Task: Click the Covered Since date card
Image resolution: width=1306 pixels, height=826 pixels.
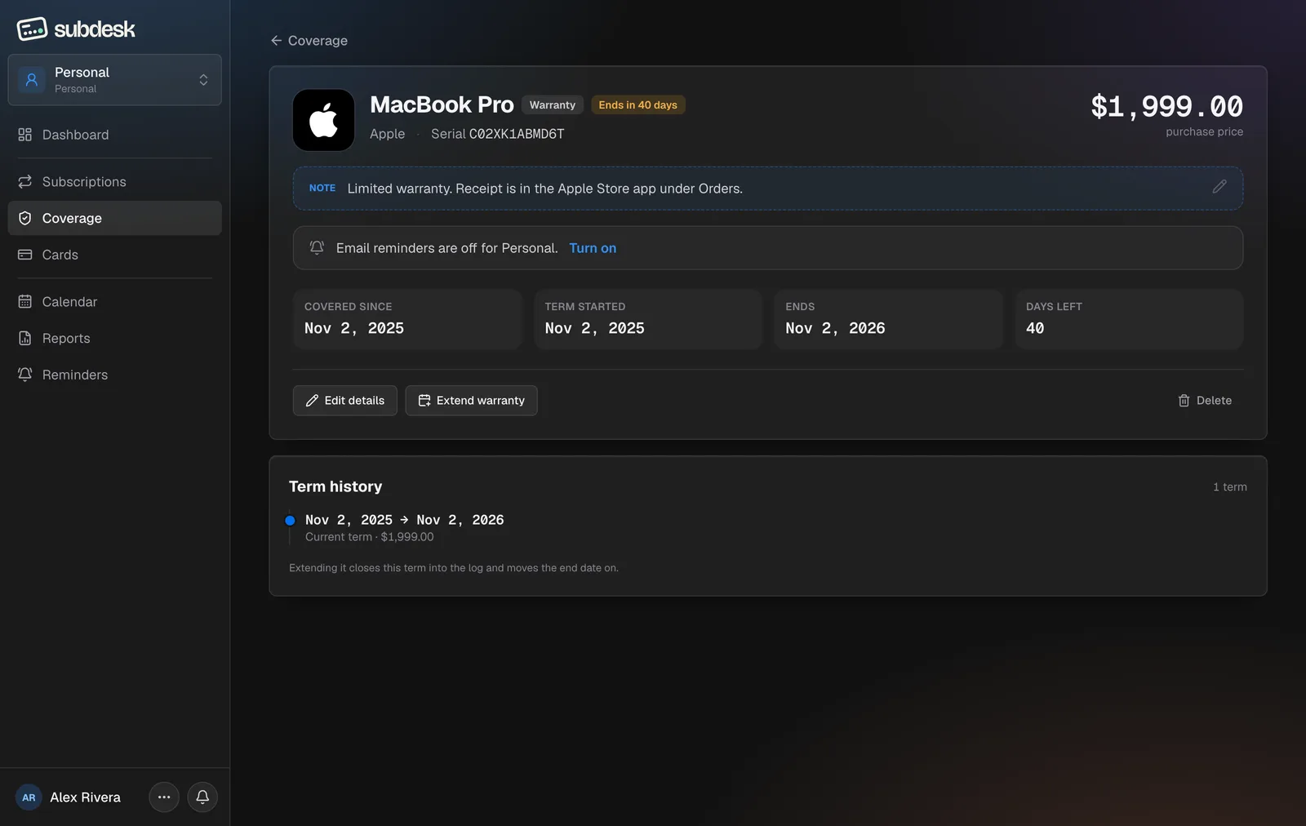Action: tap(407, 319)
